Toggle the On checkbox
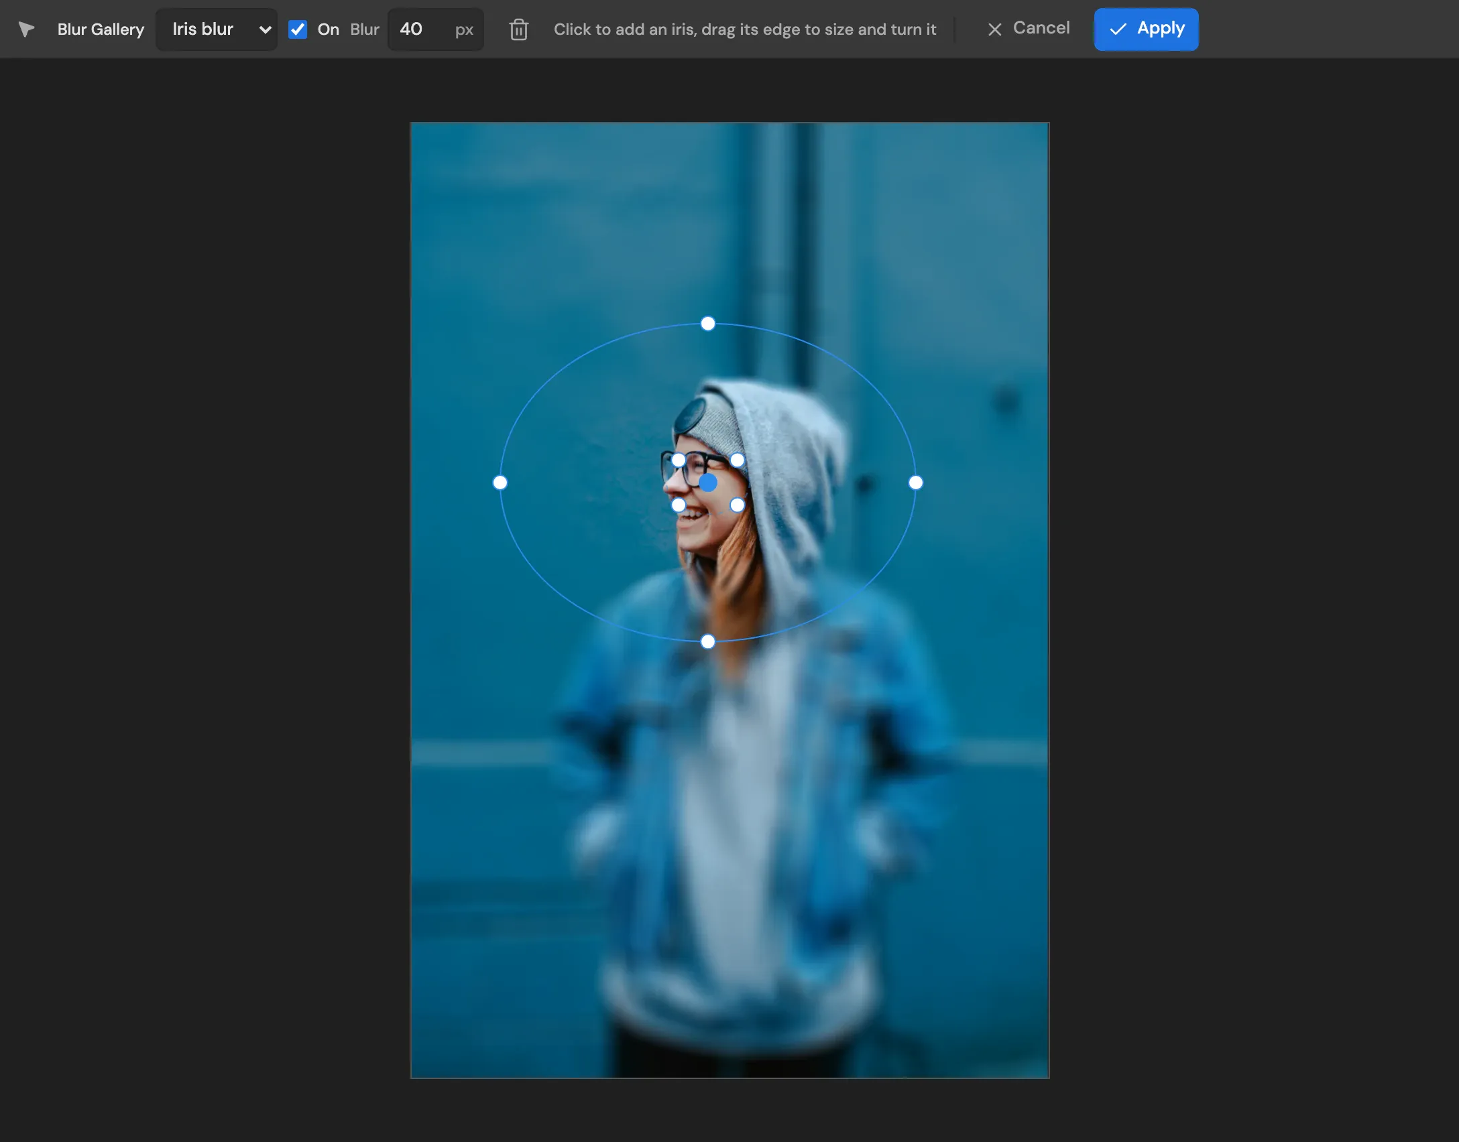1459x1142 pixels. pos(298,29)
